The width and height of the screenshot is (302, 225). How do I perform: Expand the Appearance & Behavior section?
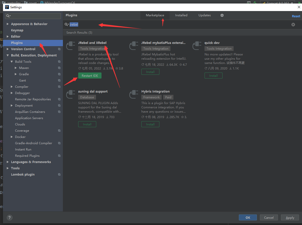[8, 24]
